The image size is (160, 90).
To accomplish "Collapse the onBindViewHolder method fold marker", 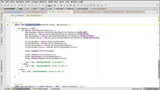I will (10, 25).
